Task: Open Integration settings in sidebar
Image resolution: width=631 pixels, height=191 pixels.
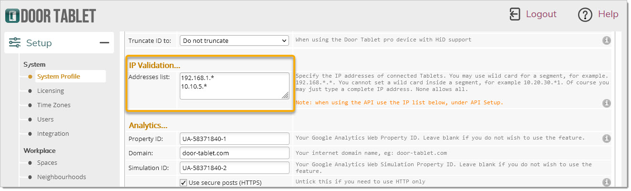Action: pos(53,133)
